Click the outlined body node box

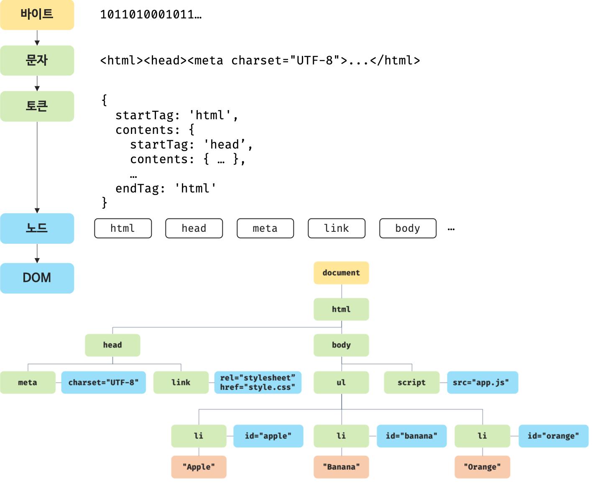(x=408, y=228)
